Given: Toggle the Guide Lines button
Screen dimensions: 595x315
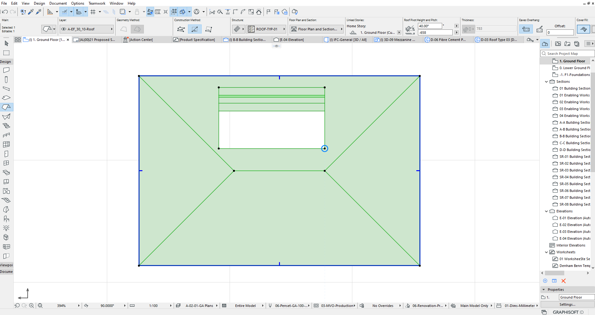Looking at the screenshot, I should (x=64, y=12).
